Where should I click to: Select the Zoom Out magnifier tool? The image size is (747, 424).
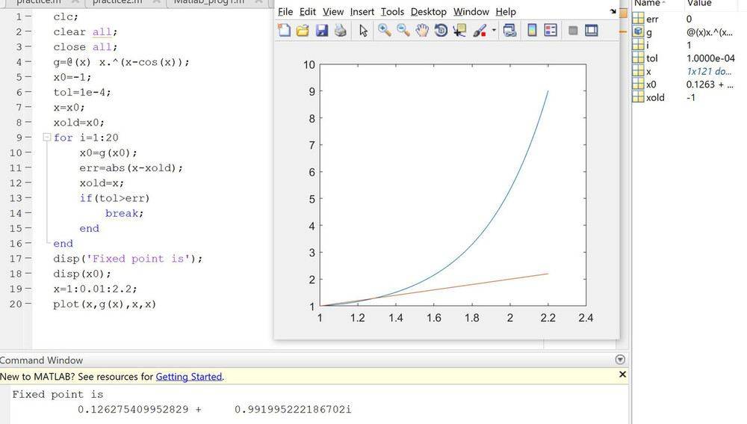click(x=403, y=31)
